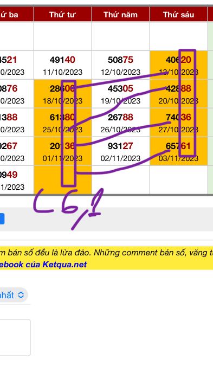
Task: Click the up-down chevron icon beside 'nhất'
Action: [x=21, y=295]
